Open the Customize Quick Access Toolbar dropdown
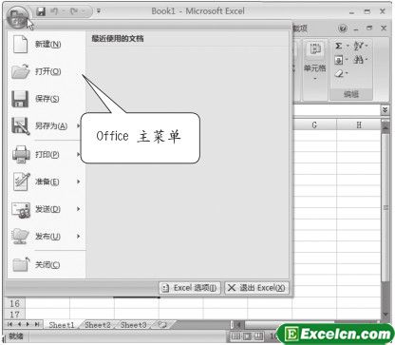Viewport: 395px width, 345px height. 99,11
